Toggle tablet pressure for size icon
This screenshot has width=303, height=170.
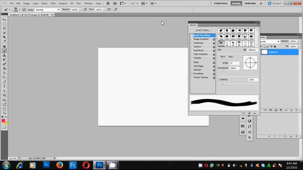coord(116,9)
